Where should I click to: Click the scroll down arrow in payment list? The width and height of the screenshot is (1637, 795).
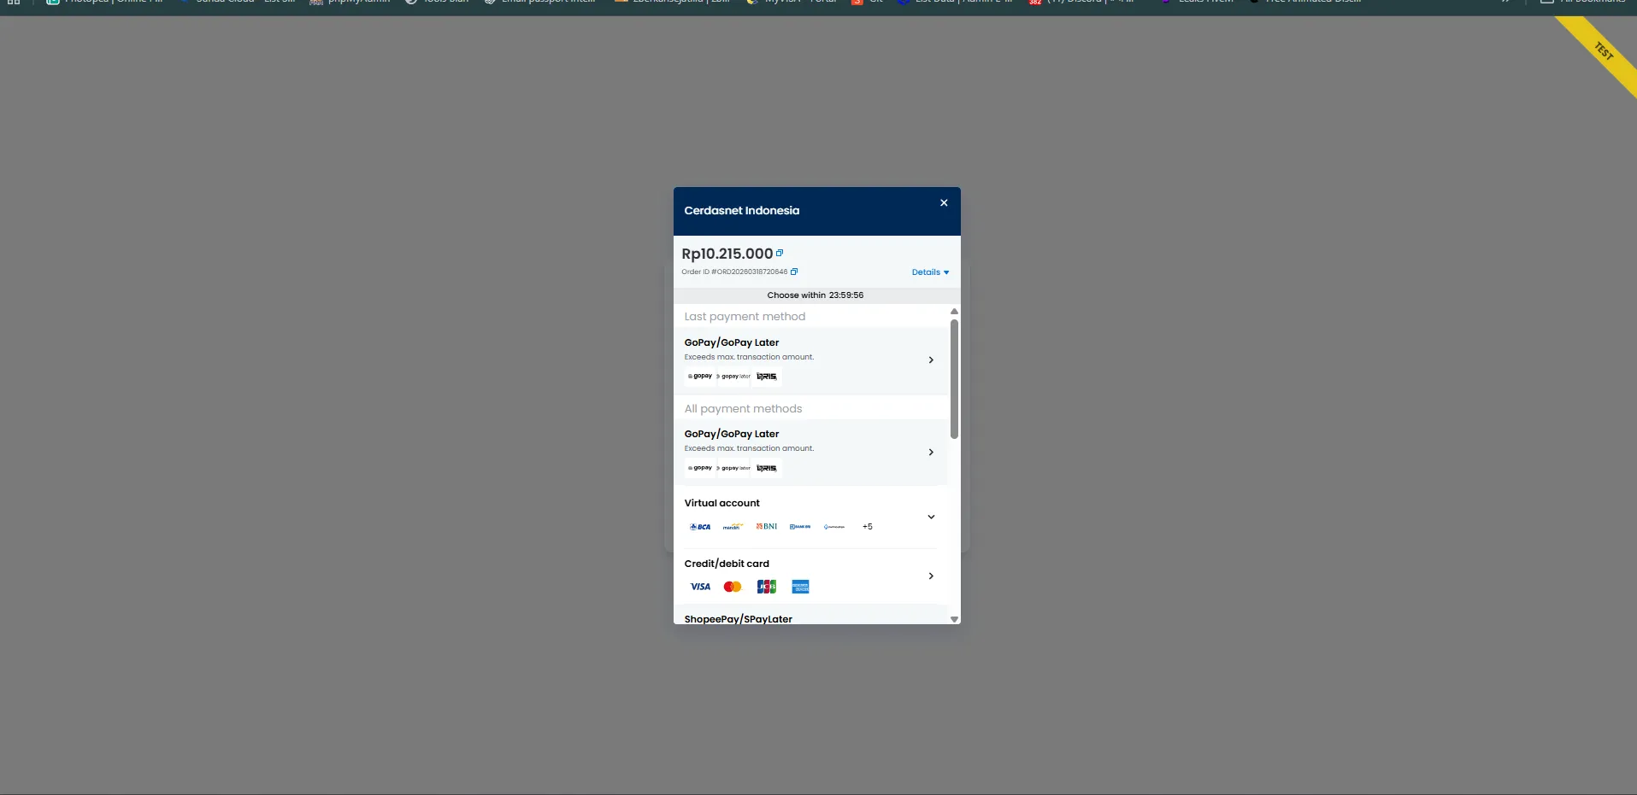click(x=954, y=619)
